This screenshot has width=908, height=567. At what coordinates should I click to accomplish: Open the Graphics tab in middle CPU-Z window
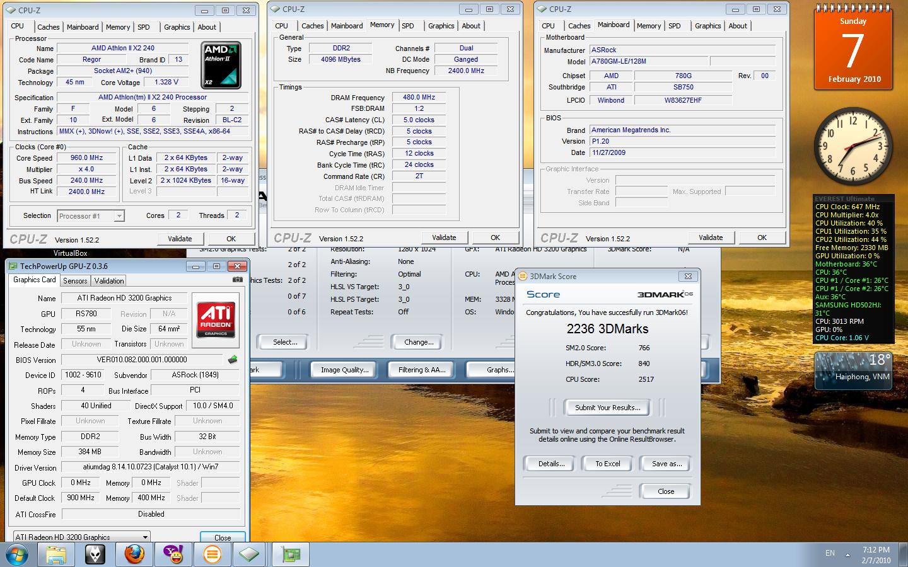click(x=441, y=26)
